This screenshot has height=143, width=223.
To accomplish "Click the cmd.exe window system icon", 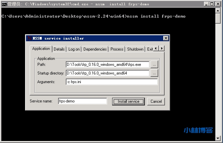I will [x=4, y=4].
